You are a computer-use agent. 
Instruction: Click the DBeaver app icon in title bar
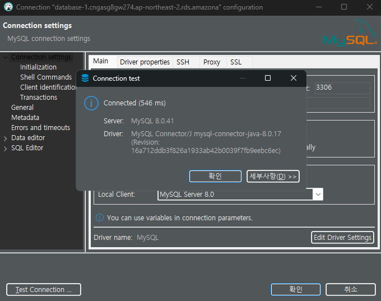click(8, 7)
